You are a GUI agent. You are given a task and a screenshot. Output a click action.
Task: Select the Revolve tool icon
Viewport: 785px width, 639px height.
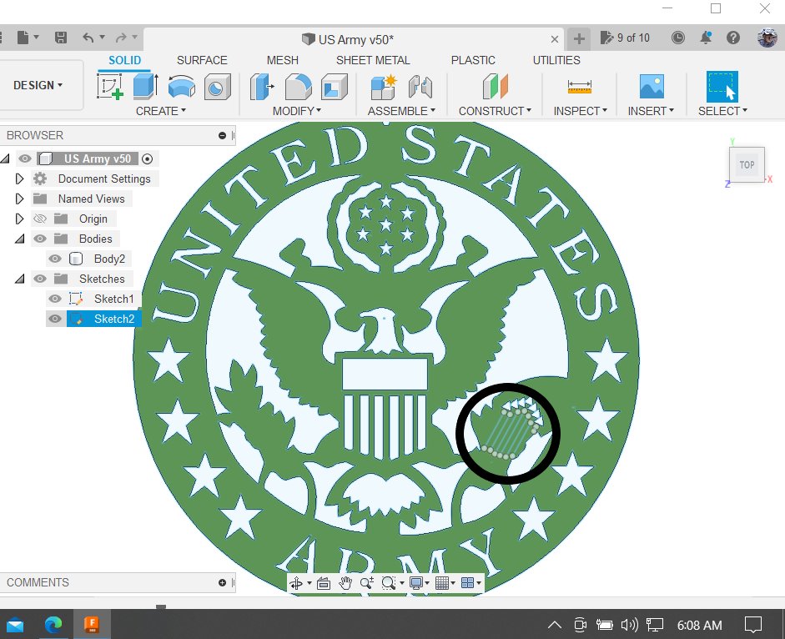tap(181, 86)
